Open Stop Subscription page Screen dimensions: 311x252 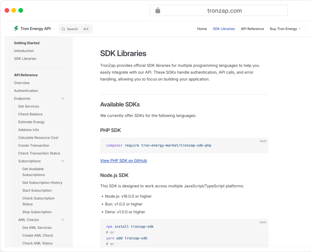(x=37, y=212)
